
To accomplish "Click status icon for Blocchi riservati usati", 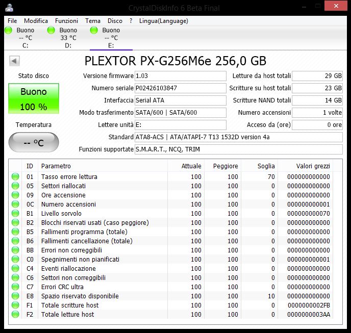I will coord(15,222).
